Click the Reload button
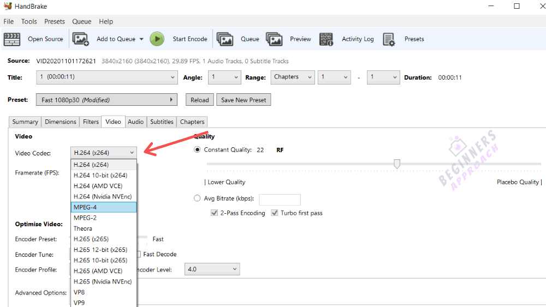 [x=200, y=100]
